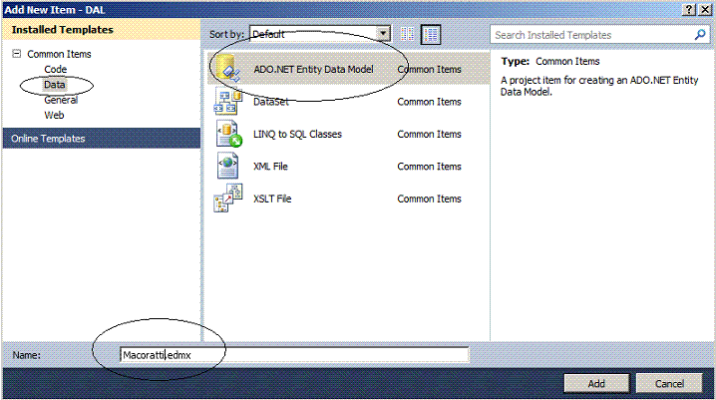Select the General category
The width and height of the screenshot is (716, 400).
61,100
